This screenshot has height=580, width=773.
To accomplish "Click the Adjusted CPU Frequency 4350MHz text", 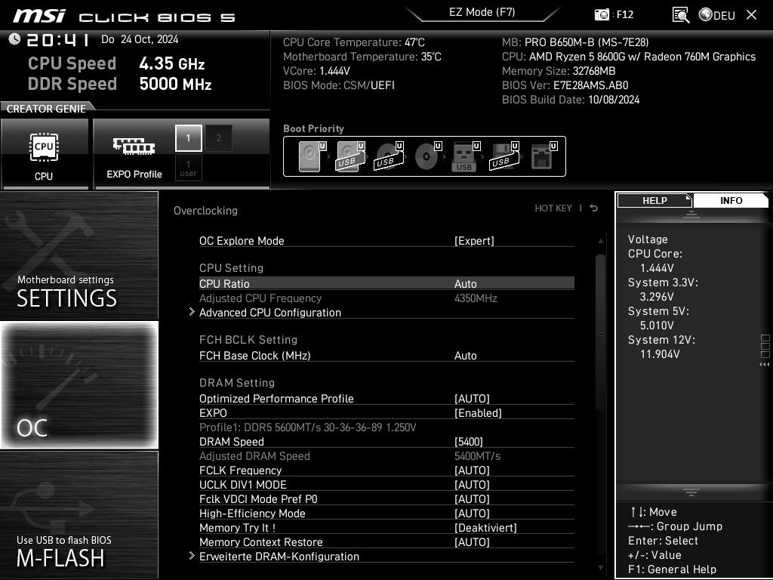I will pyautogui.click(x=348, y=298).
